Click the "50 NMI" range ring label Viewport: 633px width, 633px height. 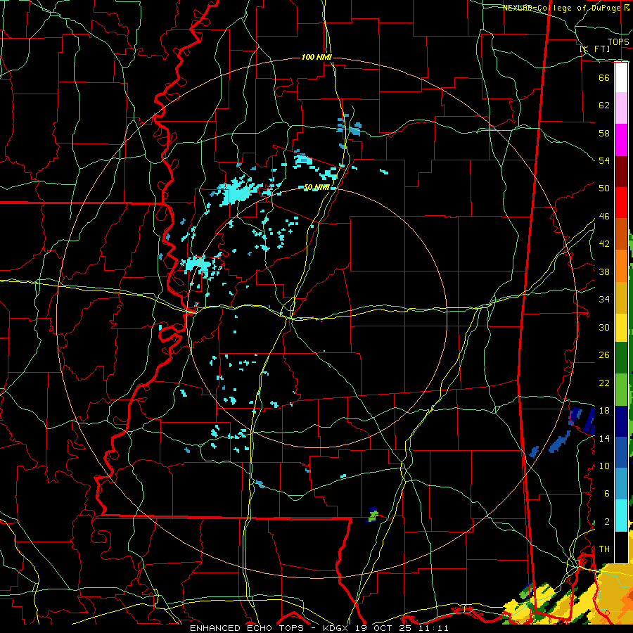[317, 187]
